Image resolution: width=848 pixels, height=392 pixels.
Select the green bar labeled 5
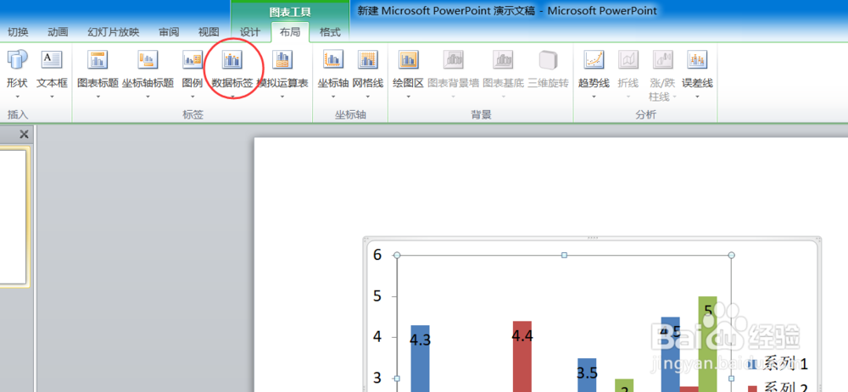707,344
